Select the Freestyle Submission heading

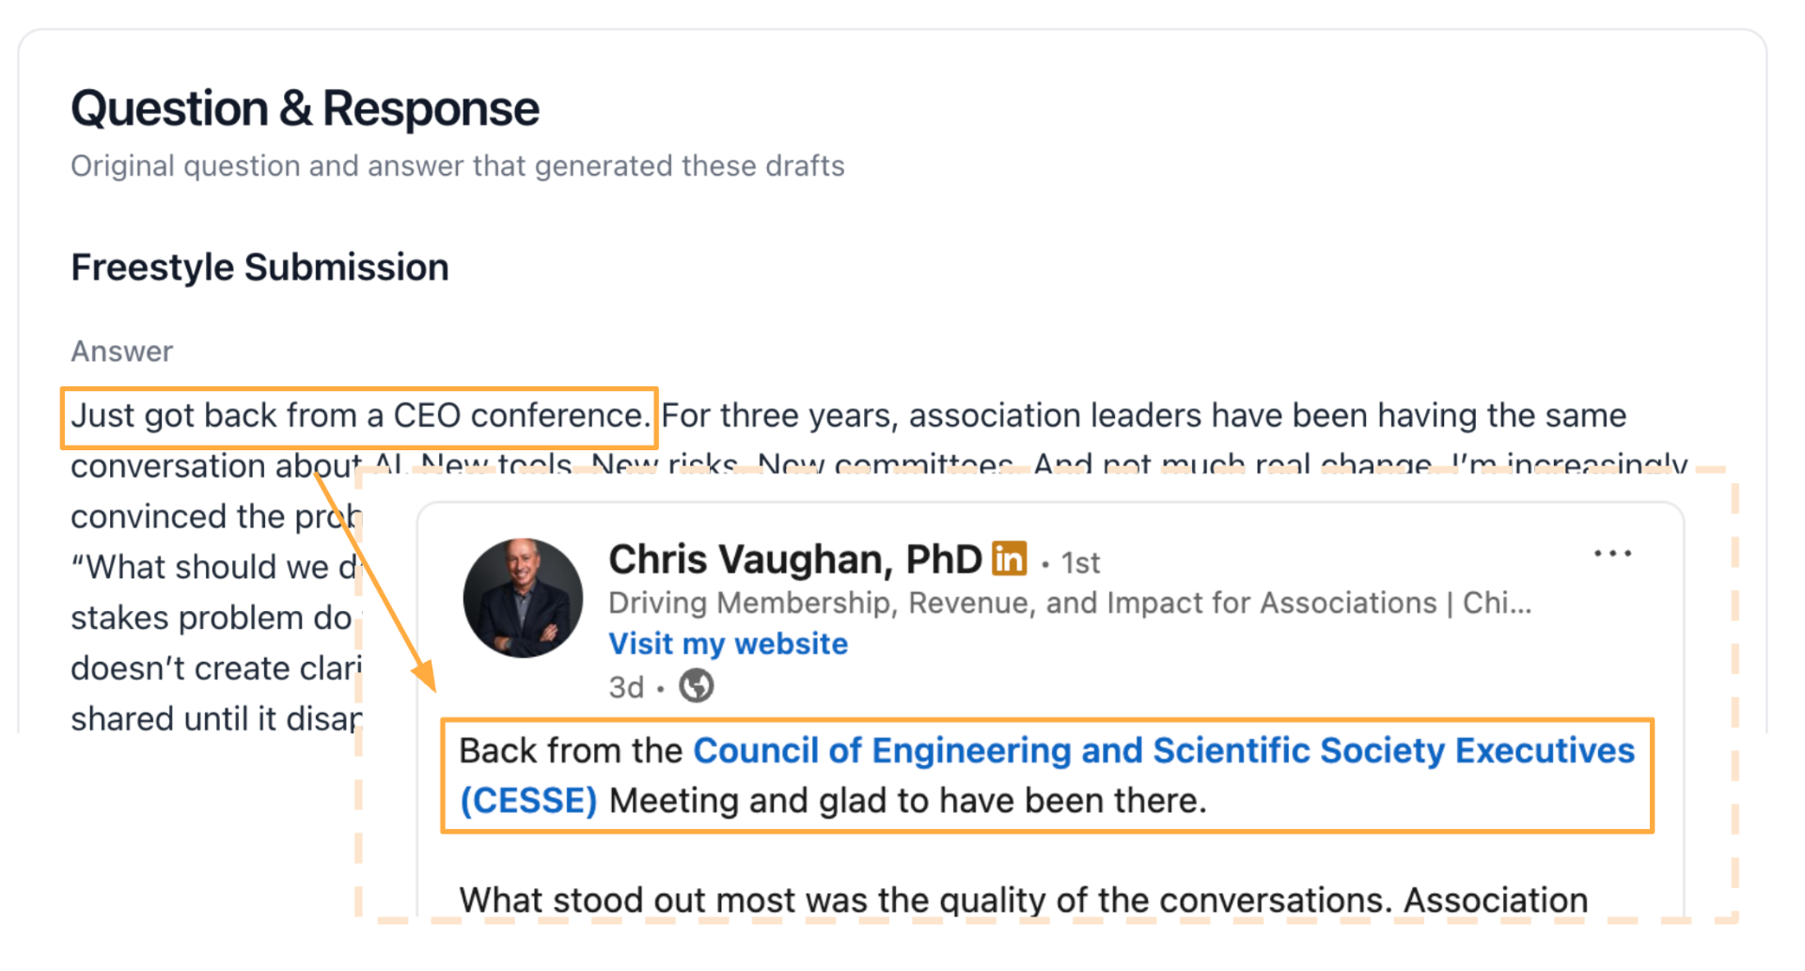tap(259, 267)
